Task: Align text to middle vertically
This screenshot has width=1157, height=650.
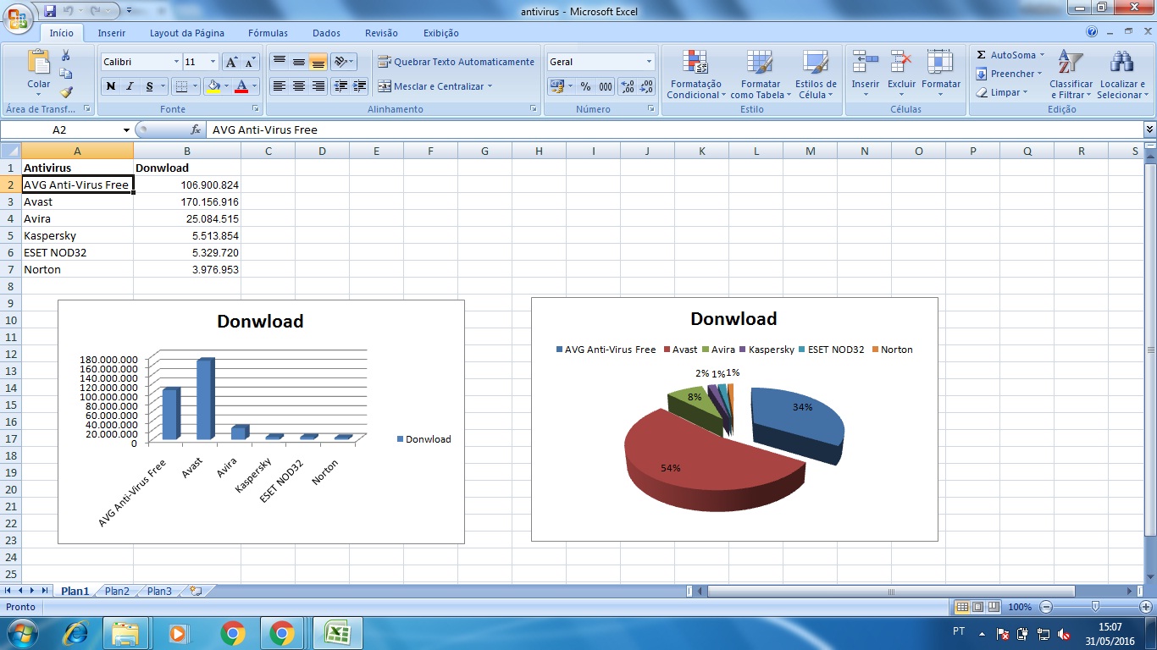Action: click(299, 62)
